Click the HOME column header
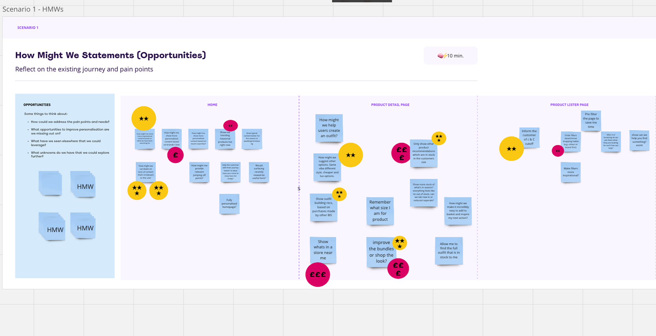This screenshot has width=656, height=336. (x=212, y=105)
